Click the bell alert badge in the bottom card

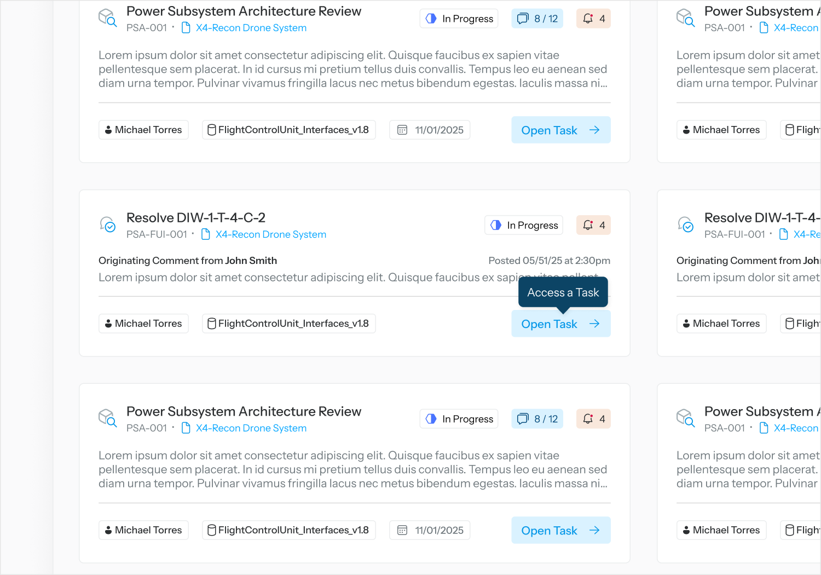point(593,419)
